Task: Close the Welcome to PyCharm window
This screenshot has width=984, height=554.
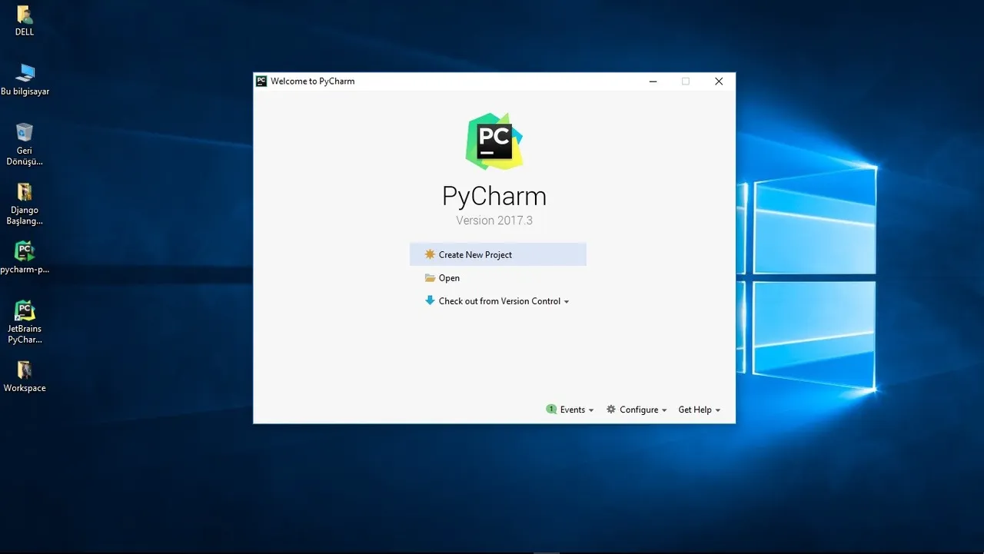Action: 719,81
